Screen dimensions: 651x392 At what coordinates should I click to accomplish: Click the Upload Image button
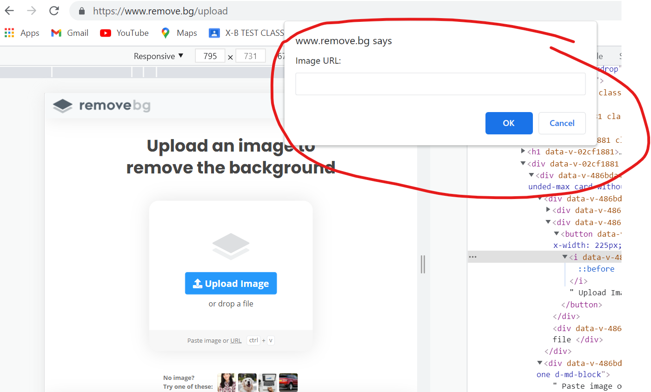[x=231, y=283]
